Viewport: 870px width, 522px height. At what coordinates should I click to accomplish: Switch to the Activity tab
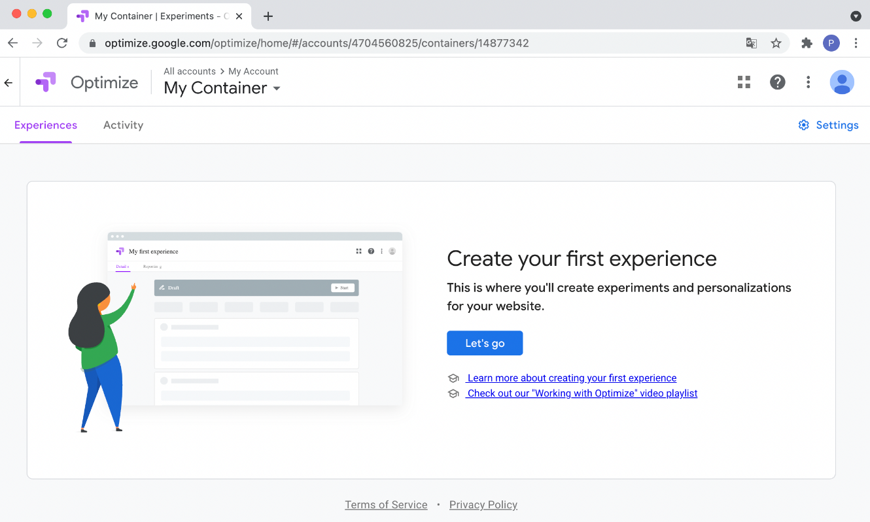(123, 125)
